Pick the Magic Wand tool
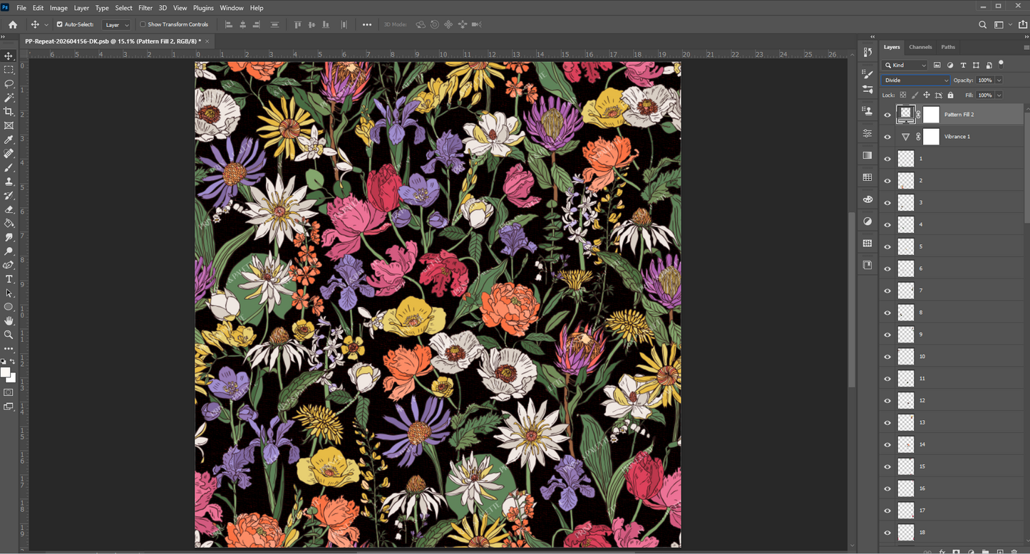Viewport: 1030px width, 554px height. [9, 98]
